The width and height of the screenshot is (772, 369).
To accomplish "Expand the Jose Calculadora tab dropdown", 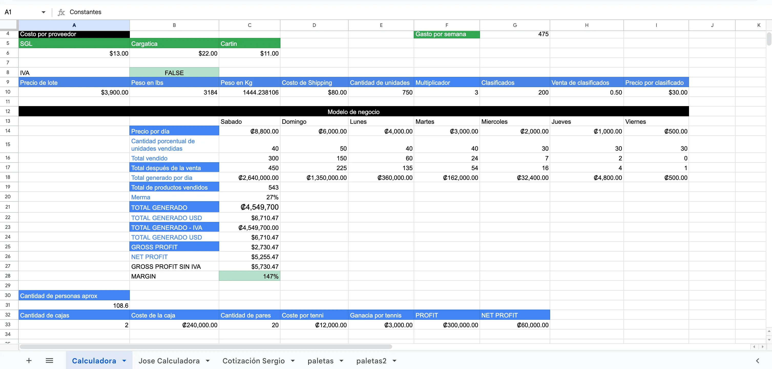I will [x=208, y=361].
